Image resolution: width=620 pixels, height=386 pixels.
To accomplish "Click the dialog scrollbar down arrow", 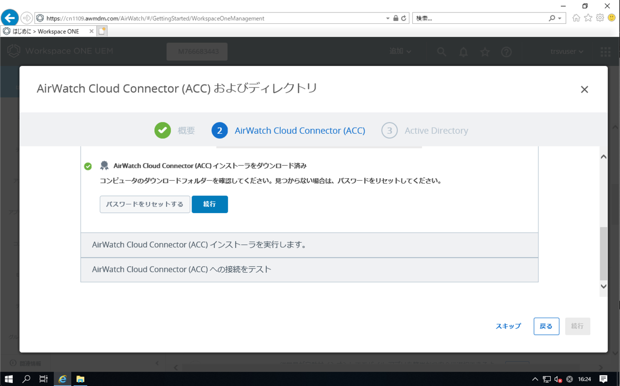I will tap(604, 286).
